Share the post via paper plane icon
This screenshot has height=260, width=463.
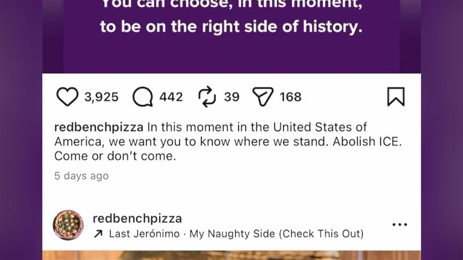click(x=262, y=97)
